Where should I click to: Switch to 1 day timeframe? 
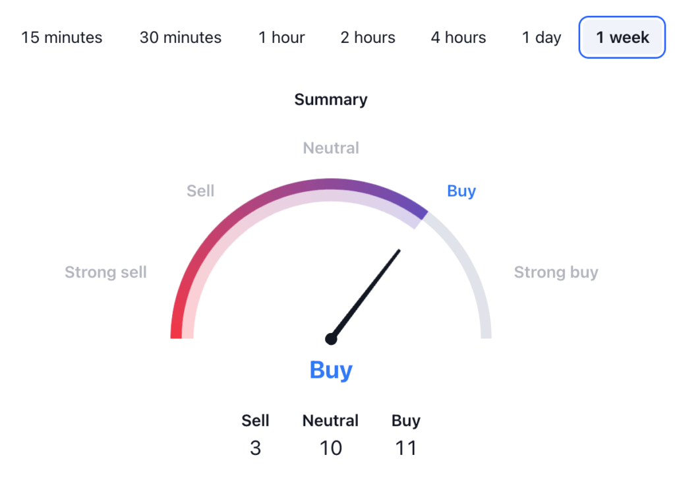(541, 38)
